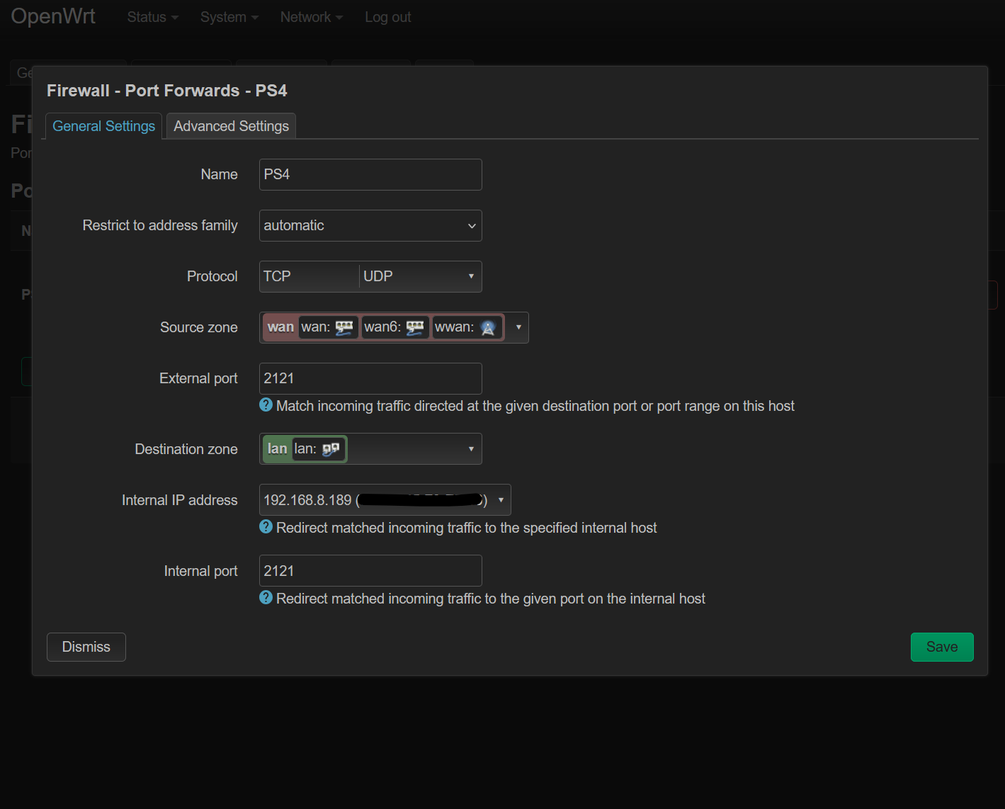Click the Name input field containing PS4

(x=370, y=174)
